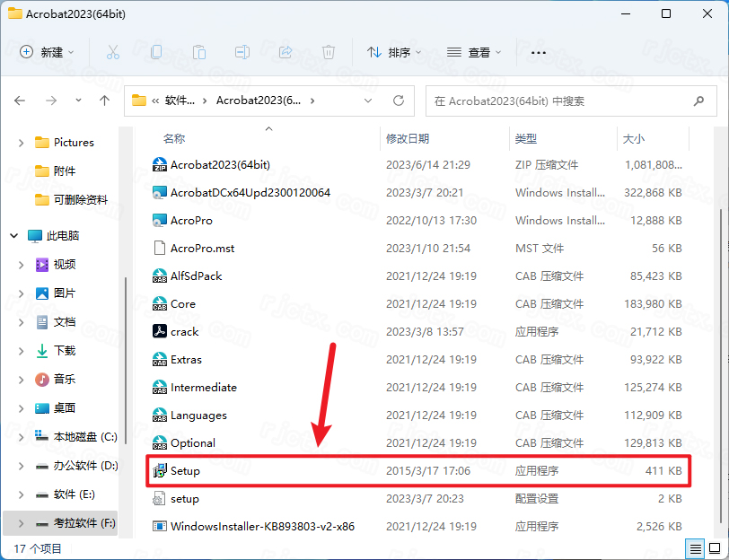The width and height of the screenshot is (729, 560).
Task: Sort by 名称 column header
Action: click(174, 138)
